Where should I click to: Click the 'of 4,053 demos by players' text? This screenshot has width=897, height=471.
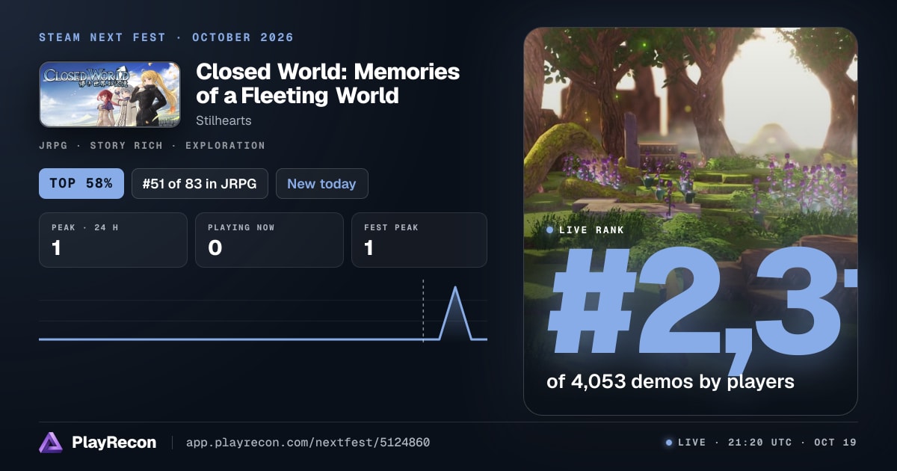click(671, 382)
